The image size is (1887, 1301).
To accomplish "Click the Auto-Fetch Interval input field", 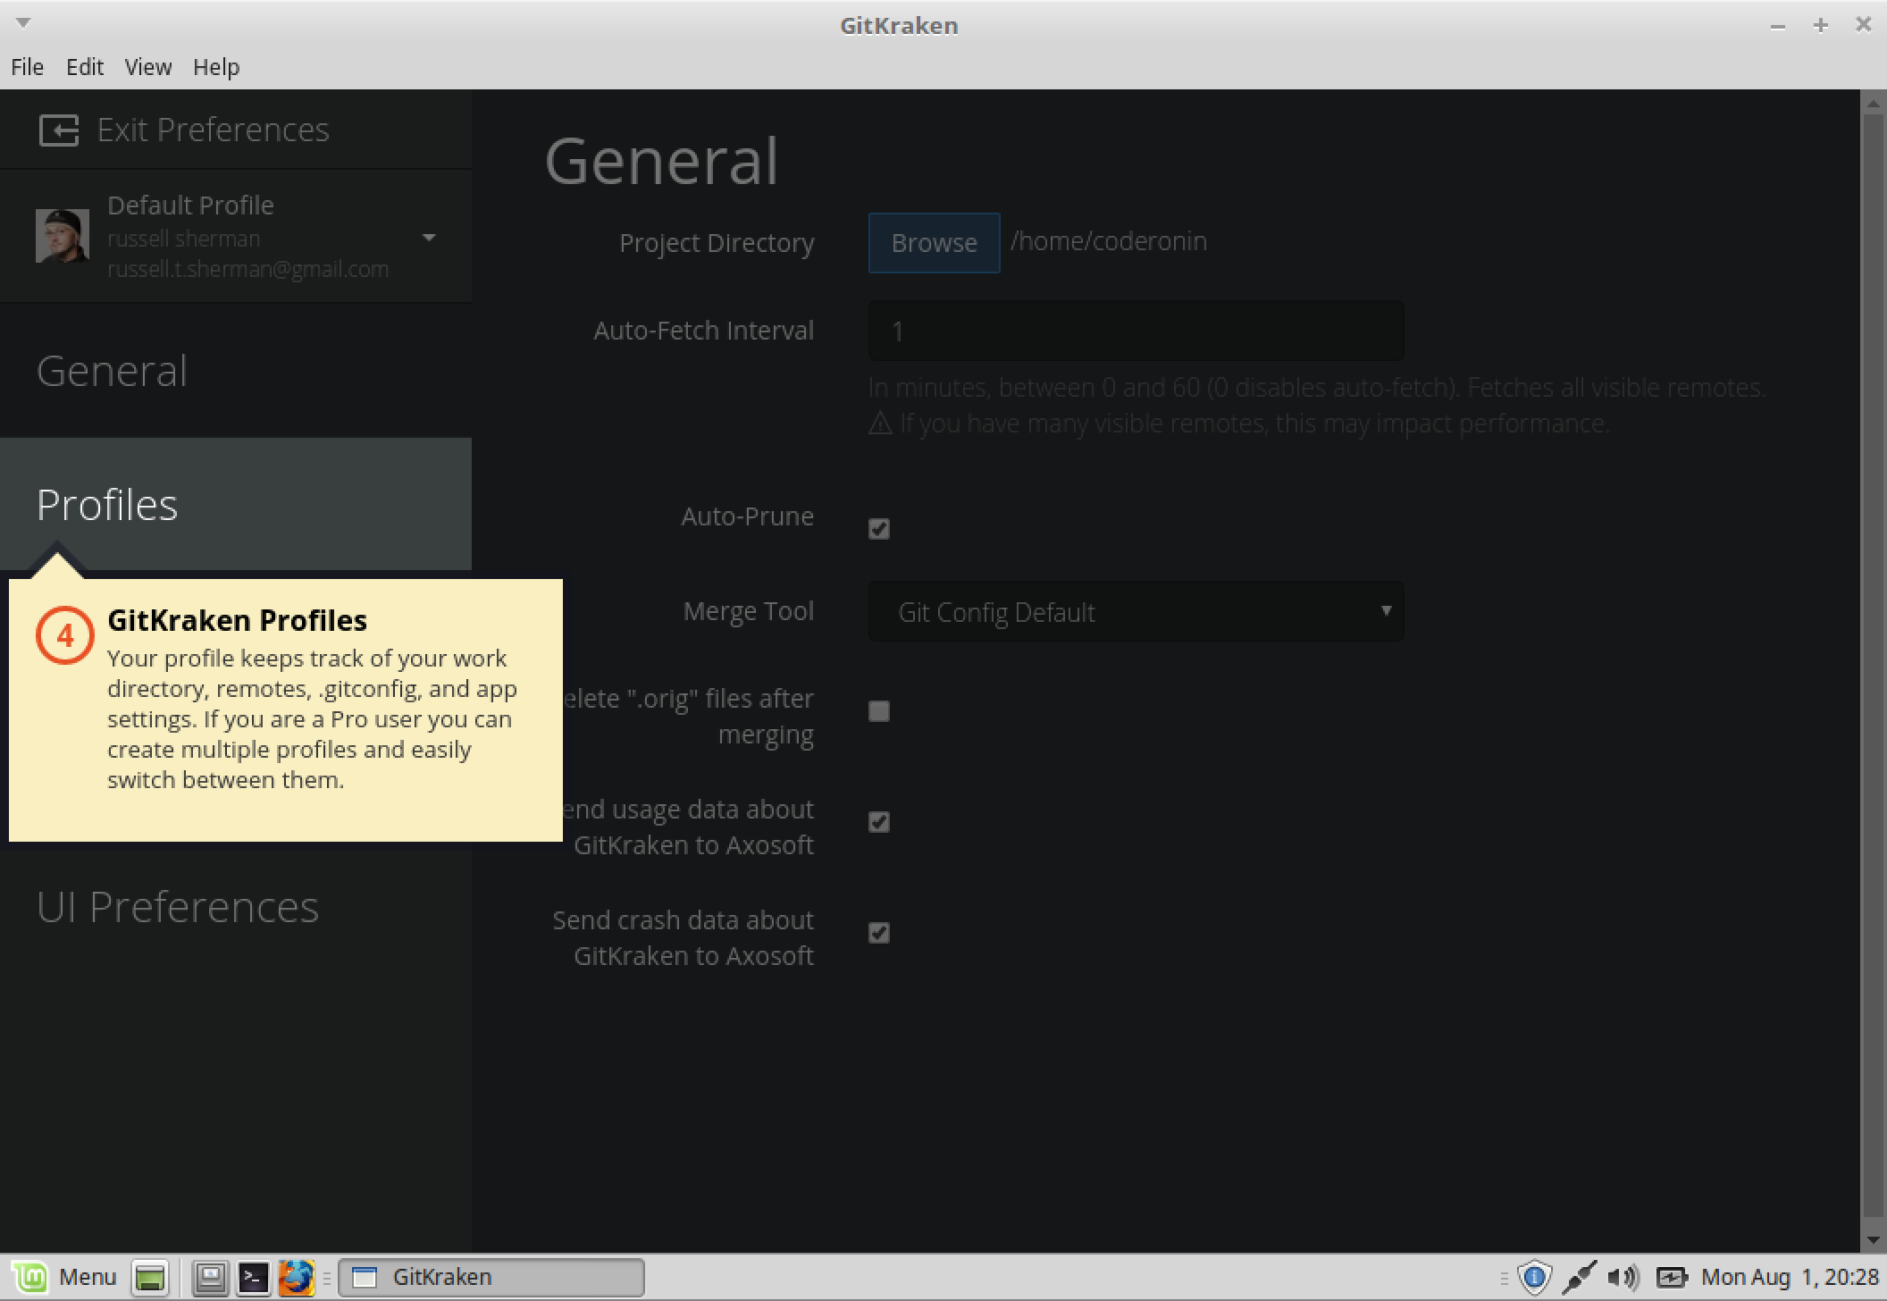I will 1136,331.
